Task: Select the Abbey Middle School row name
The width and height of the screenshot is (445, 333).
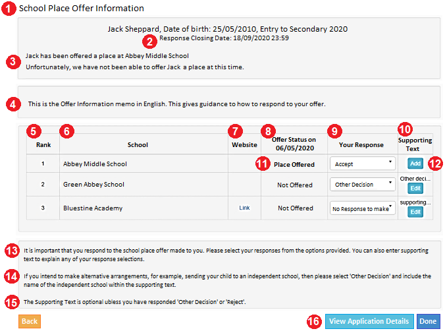Action: tap(95, 164)
